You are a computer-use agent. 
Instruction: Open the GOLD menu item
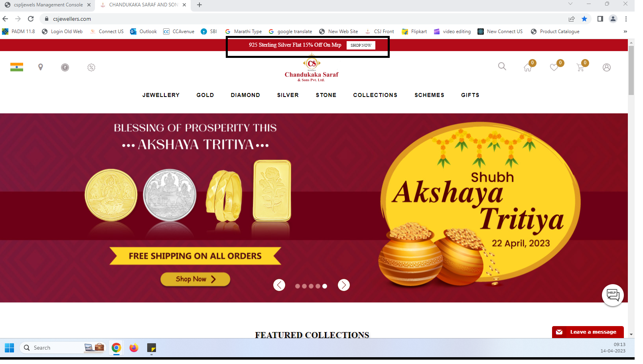205,95
